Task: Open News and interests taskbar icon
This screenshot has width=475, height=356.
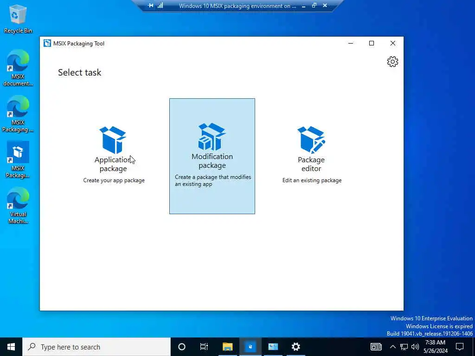Action: (x=376, y=347)
